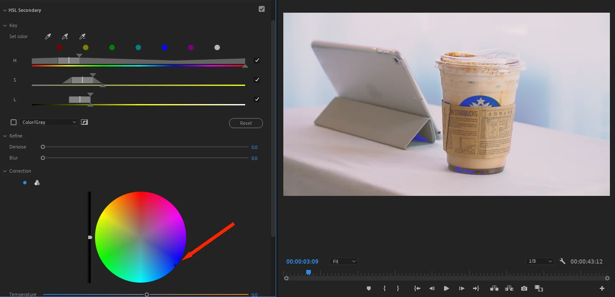The height and width of the screenshot is (297, 615).
Task: Uncheck the H hue range checkbox
Action: (x=257, y=60)
